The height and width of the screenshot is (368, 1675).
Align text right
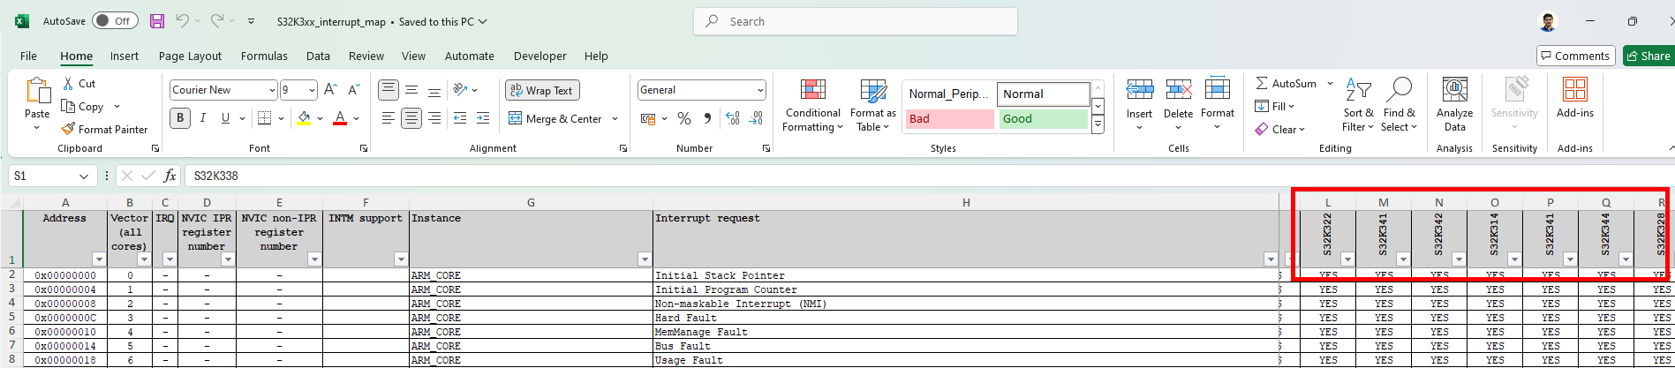tap(434, 118)
